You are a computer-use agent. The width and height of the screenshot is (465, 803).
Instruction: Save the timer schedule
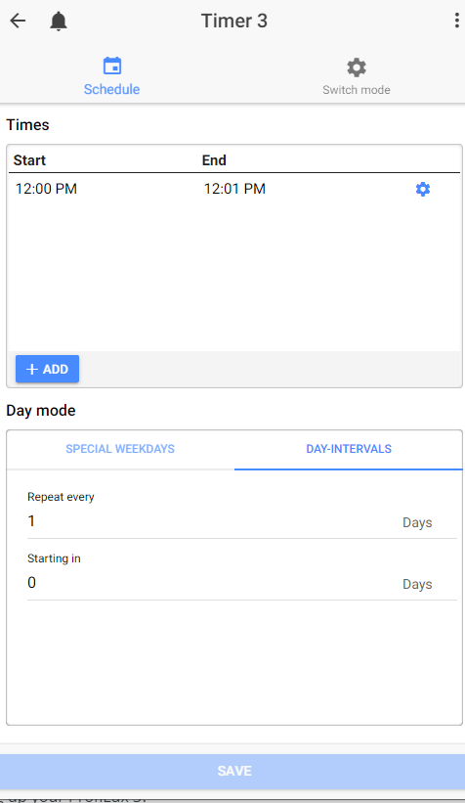click(x=232, y=771)
